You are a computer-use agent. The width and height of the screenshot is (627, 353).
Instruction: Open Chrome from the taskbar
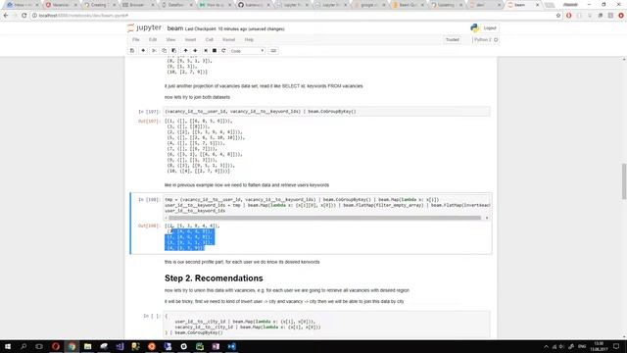click(x=72, y=346)
